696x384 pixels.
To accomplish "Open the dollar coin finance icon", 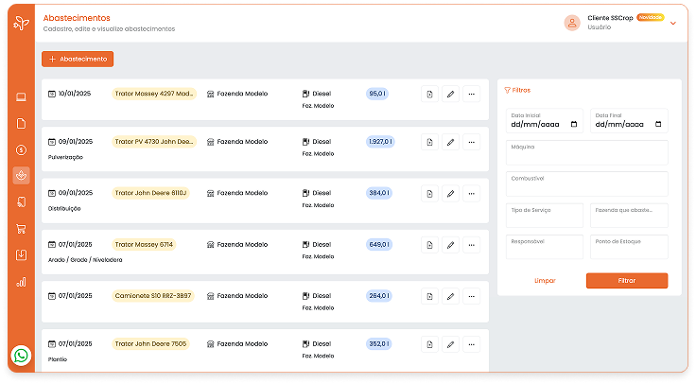I will (x=21, y=149).
